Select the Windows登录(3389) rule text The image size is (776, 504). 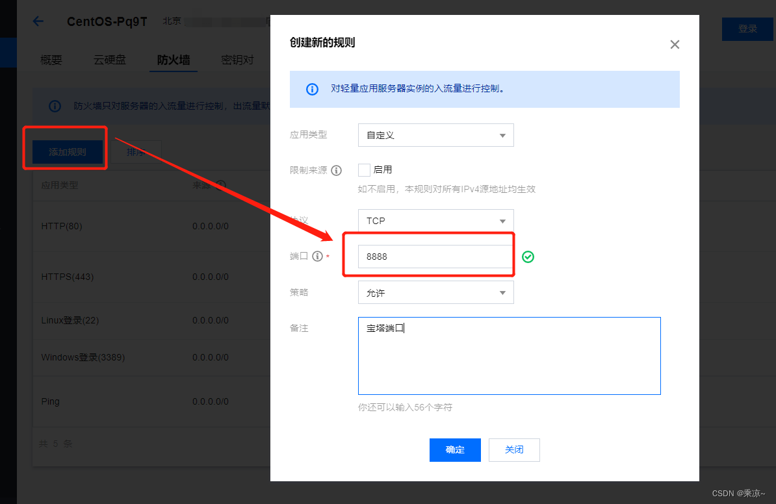[x=83, y=357]
